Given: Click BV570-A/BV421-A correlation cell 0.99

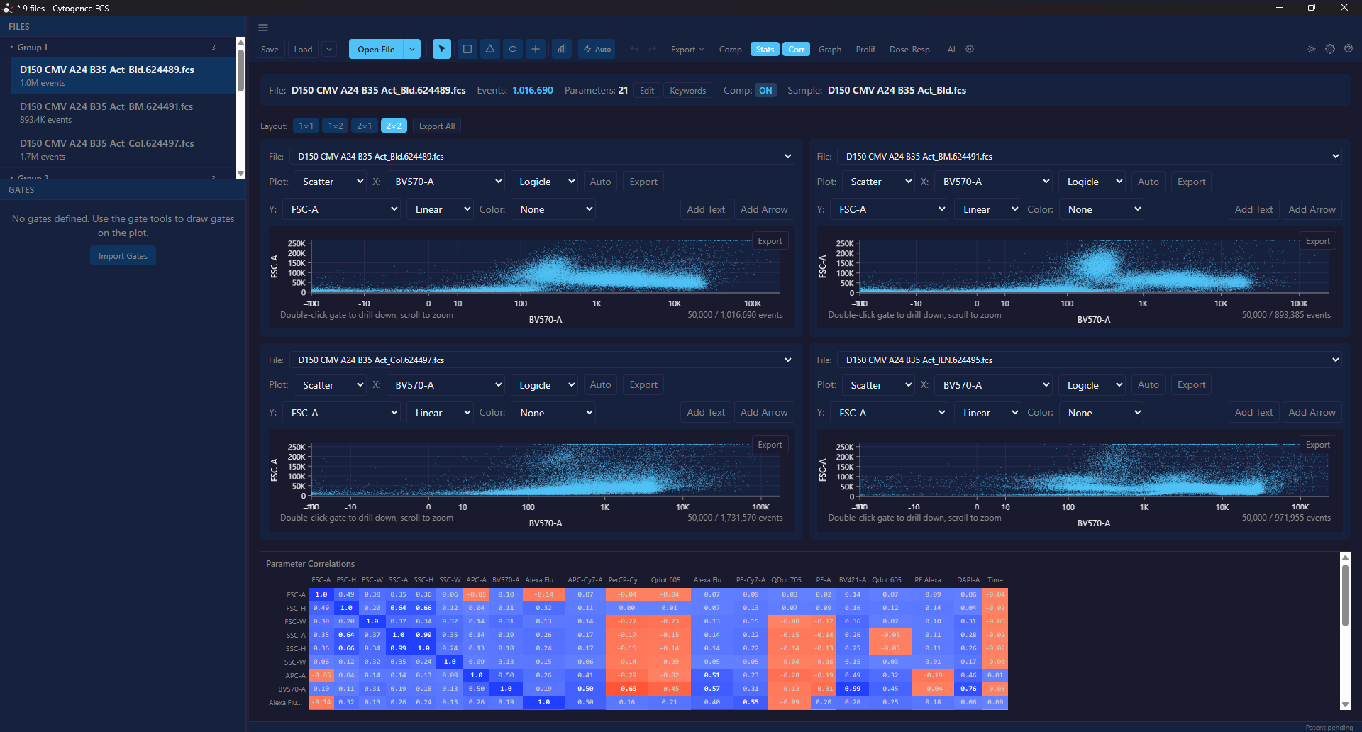Looking at the screenshot, I should (x=852, y=689).
